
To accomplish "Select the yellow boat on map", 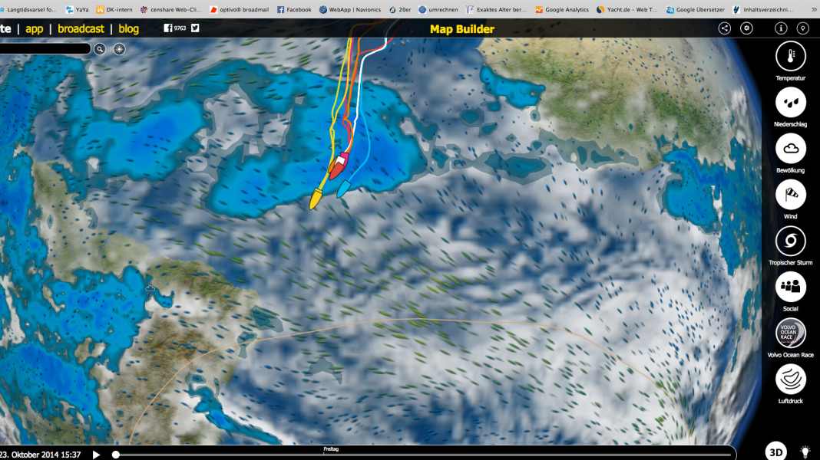I will (316, 199).
